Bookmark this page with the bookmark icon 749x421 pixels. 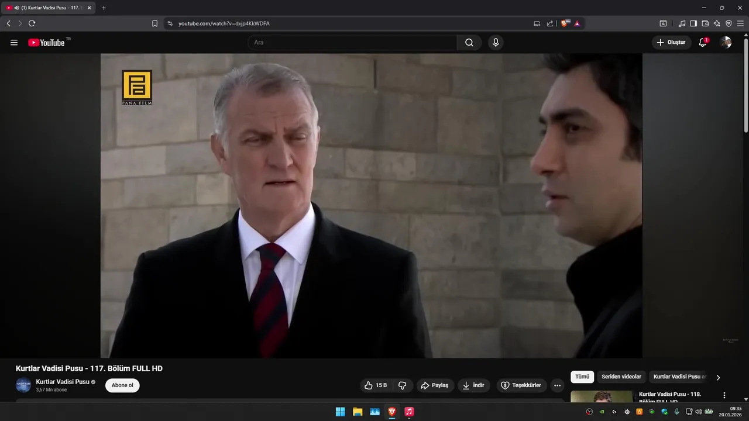154,23
